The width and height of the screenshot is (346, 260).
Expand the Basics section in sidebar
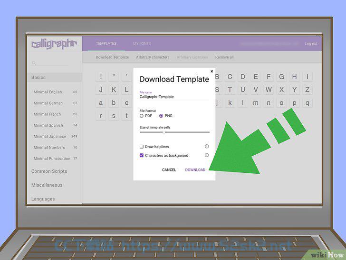click(55, 77)
